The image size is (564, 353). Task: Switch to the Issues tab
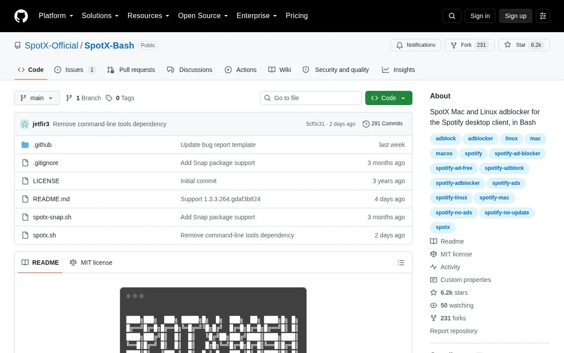coord(74,70)
